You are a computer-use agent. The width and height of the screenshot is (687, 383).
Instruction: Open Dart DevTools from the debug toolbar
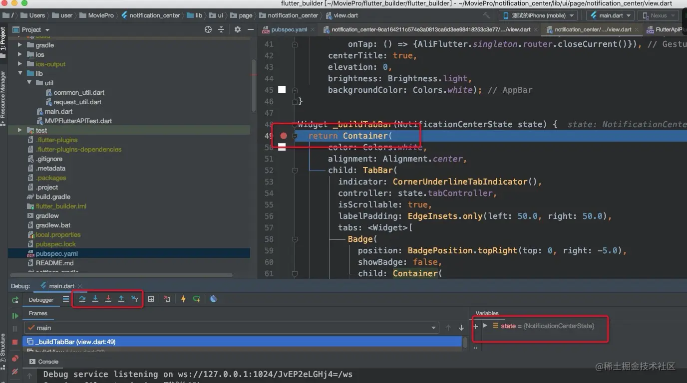click(213, 299)
